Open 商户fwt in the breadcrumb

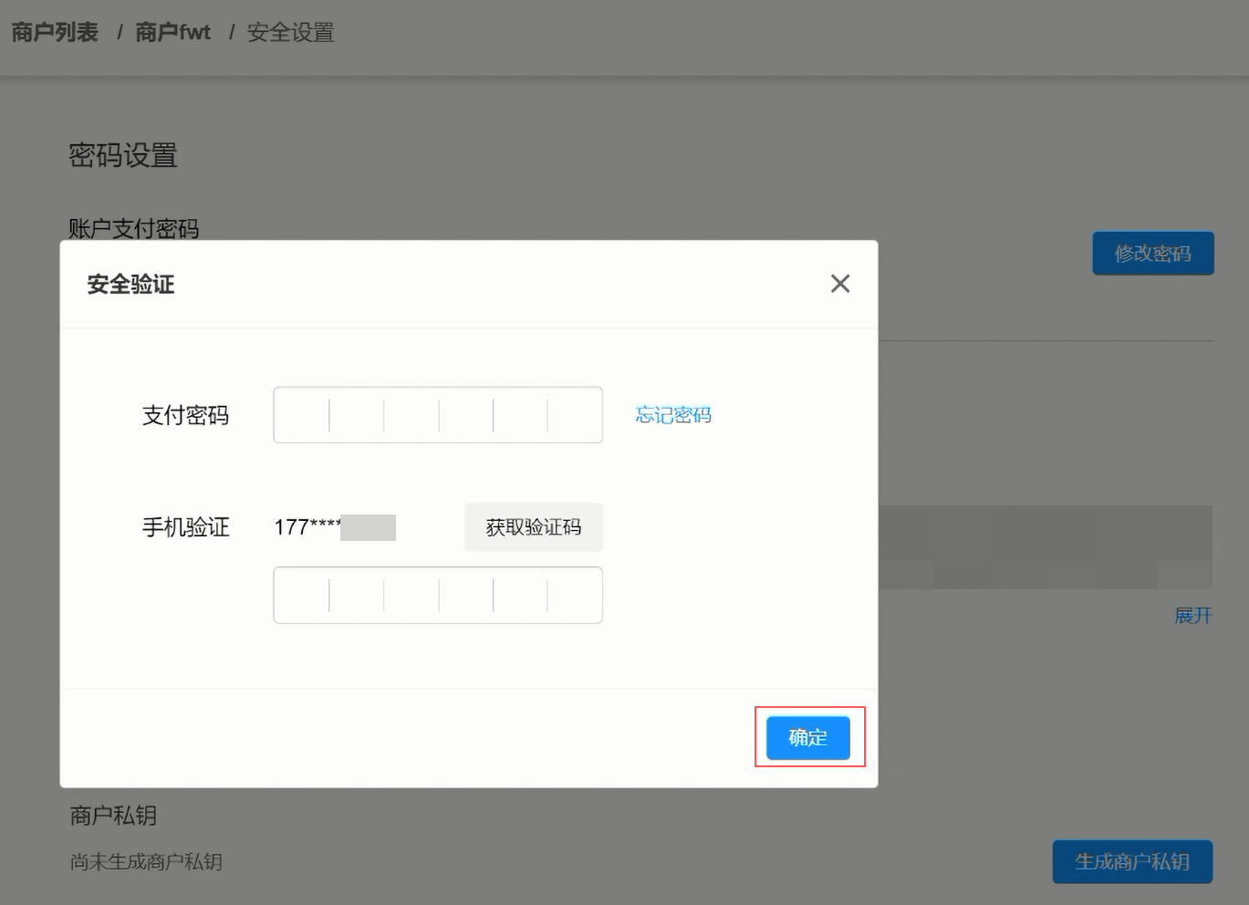172,33
